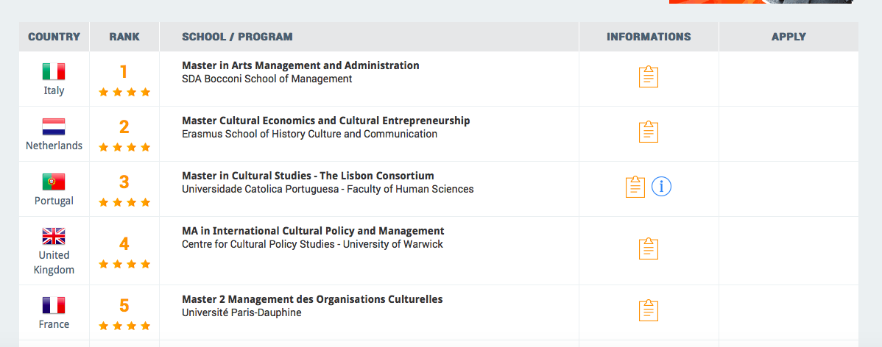Viewport: 882px width, 347px height.
Task: Open info sheet for University of Warwick
Action: click(648, 248)
